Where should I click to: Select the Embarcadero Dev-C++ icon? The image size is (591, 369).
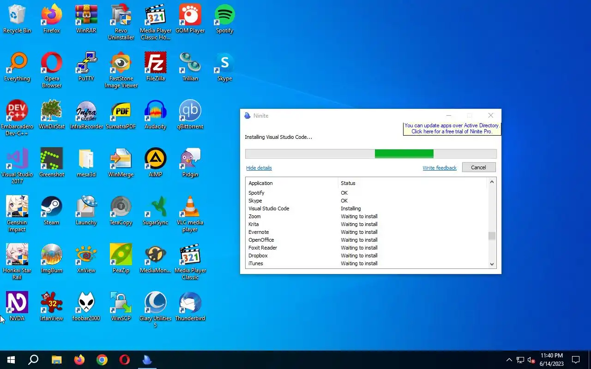coord(17,118)
